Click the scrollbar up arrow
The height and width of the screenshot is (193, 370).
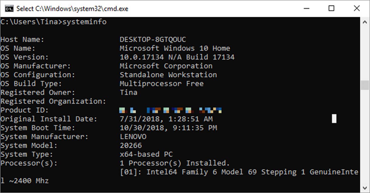tap(364, 22)
